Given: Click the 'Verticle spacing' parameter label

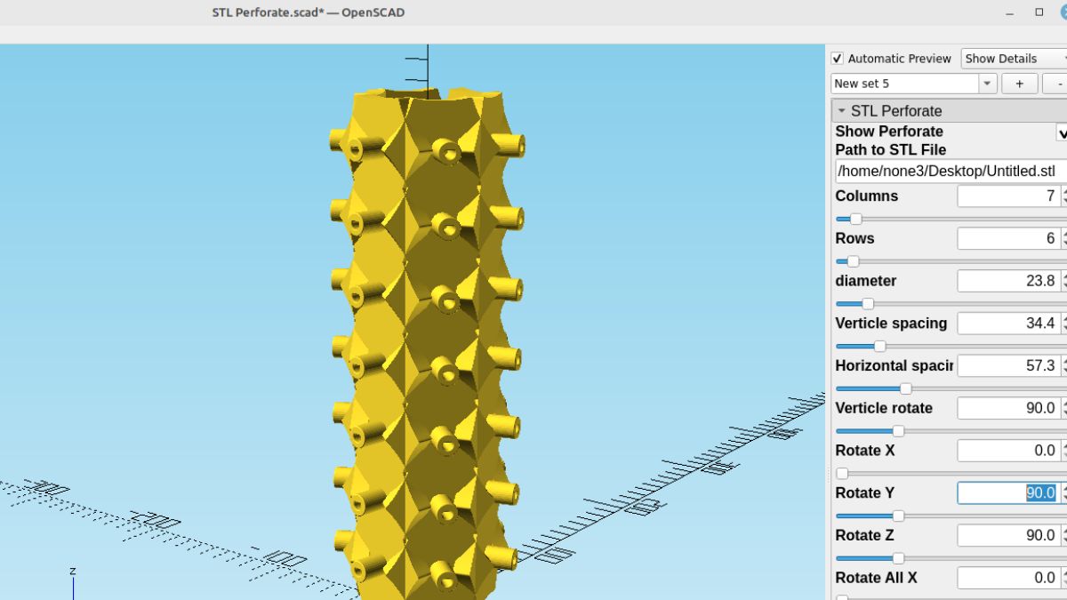Looking at the screenshot, I should pyautogui.click(x=892, y=324).
